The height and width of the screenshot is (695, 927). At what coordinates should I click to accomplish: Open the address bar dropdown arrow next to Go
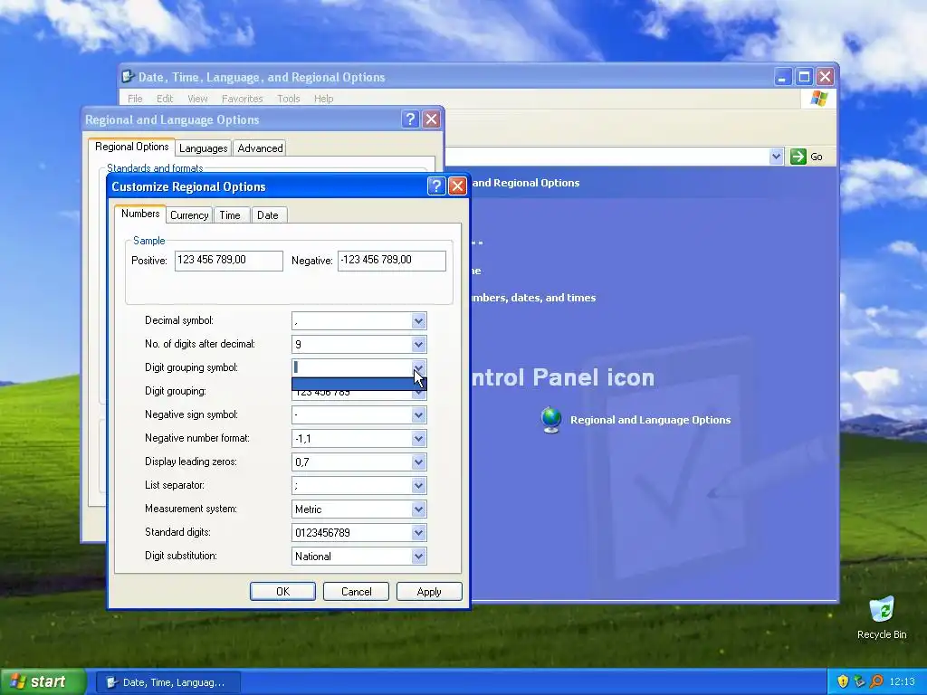pos(776,157)
